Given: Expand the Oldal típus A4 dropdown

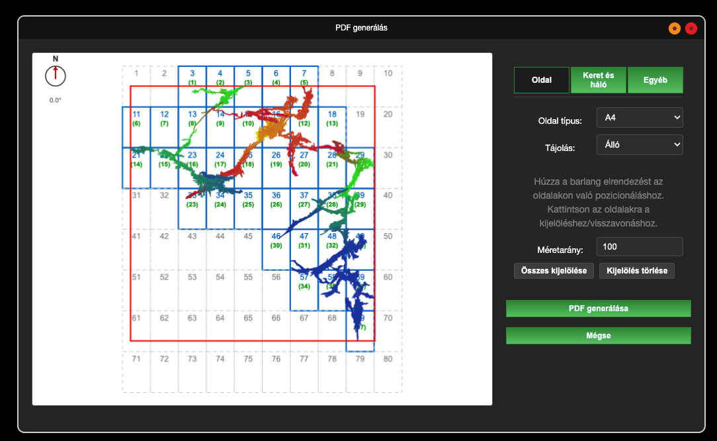Looking at the screenshot, I should 640,118.
